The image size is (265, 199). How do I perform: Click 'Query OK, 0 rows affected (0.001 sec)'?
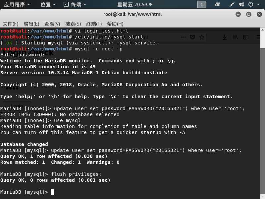pyautogui.click(x=55, y=180)
